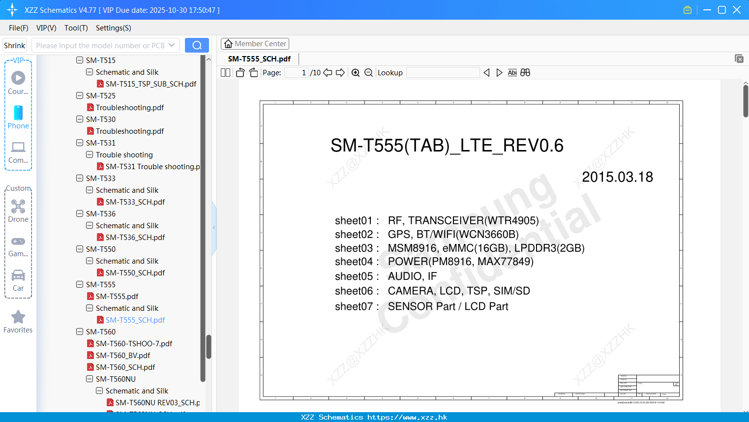Screen dimensions: 749x422
Task: Open the File(F) menu
Action: tap(19, 28)
